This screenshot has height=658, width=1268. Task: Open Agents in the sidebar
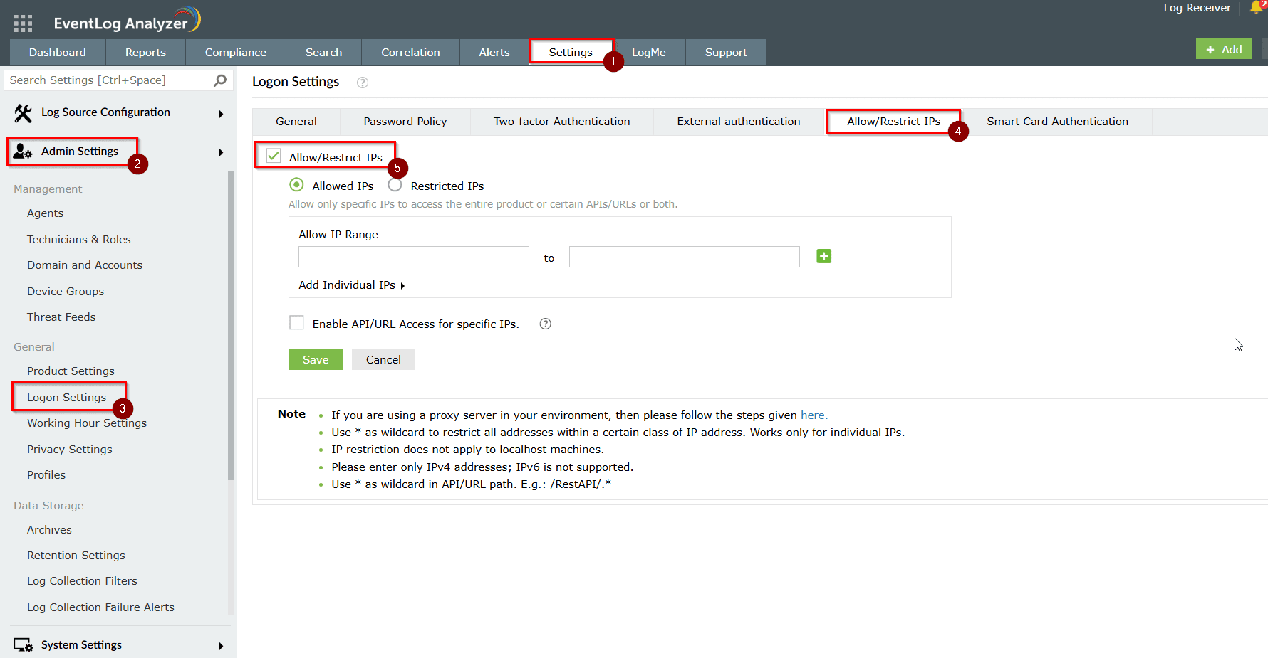46,213
